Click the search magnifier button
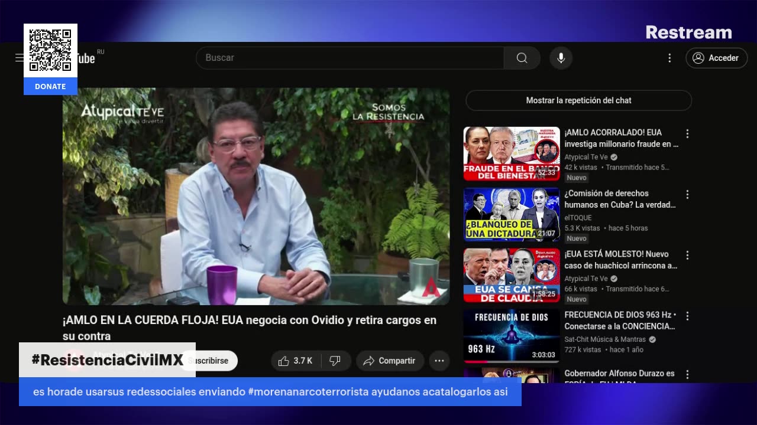Viewport: 757px width, 425px height. pos(522,58)
